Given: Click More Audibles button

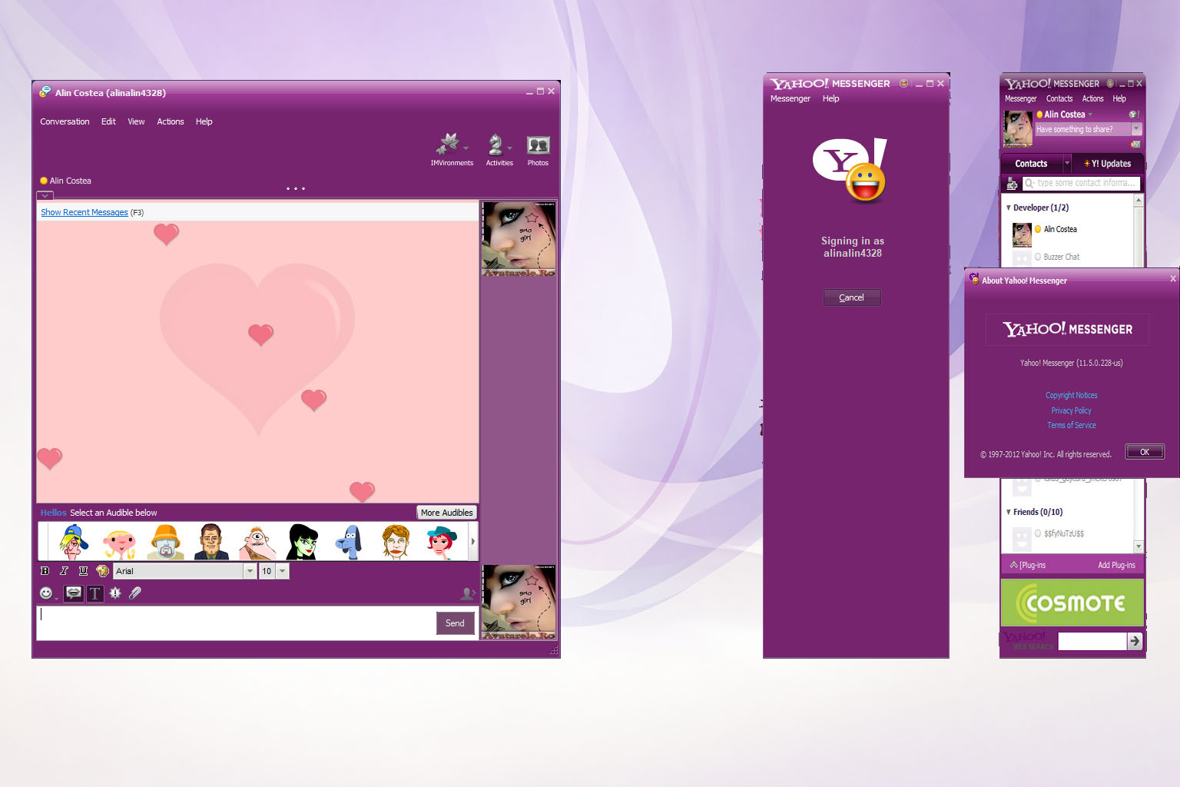Looking at the screenshot, I should click(x=446, y=513).
